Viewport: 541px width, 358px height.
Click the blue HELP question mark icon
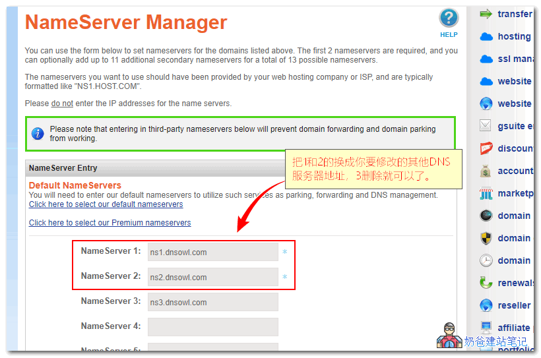coord(449,18)
